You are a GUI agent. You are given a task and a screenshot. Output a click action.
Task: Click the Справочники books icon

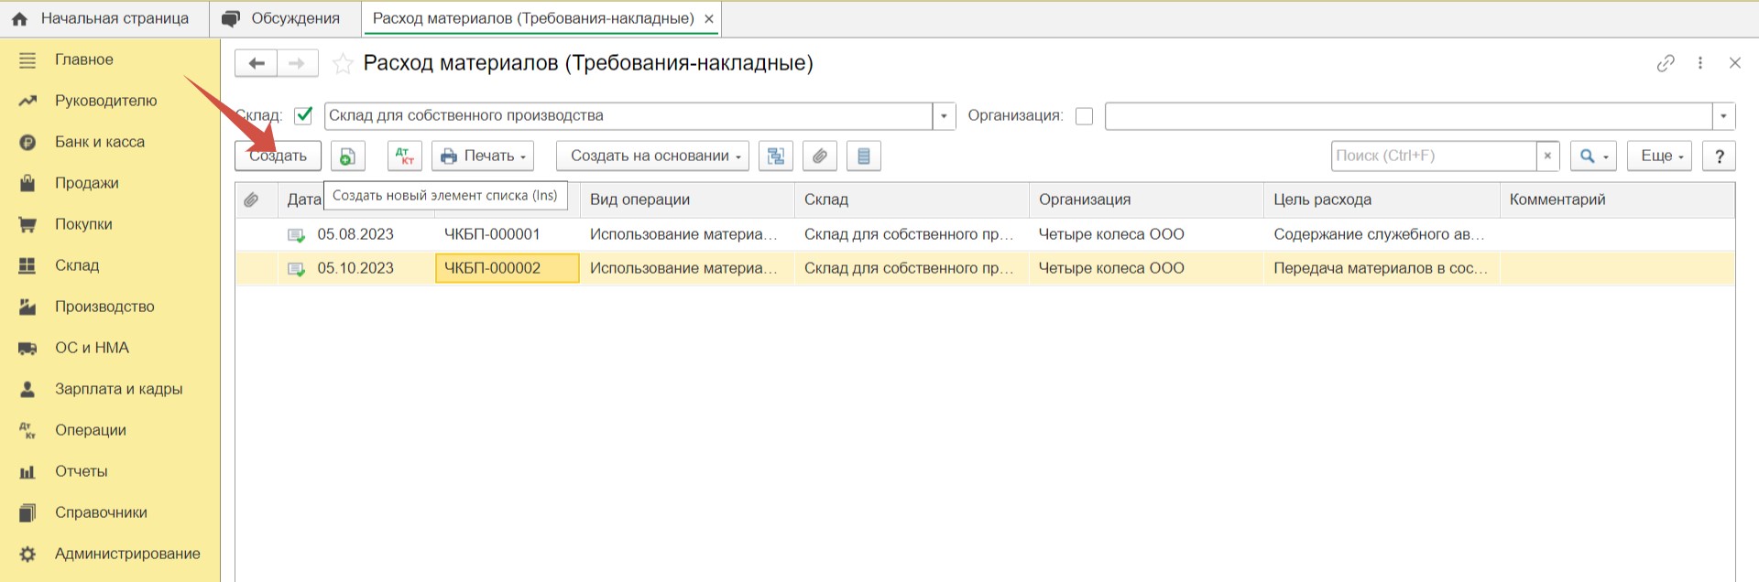[x=27, y=513]
